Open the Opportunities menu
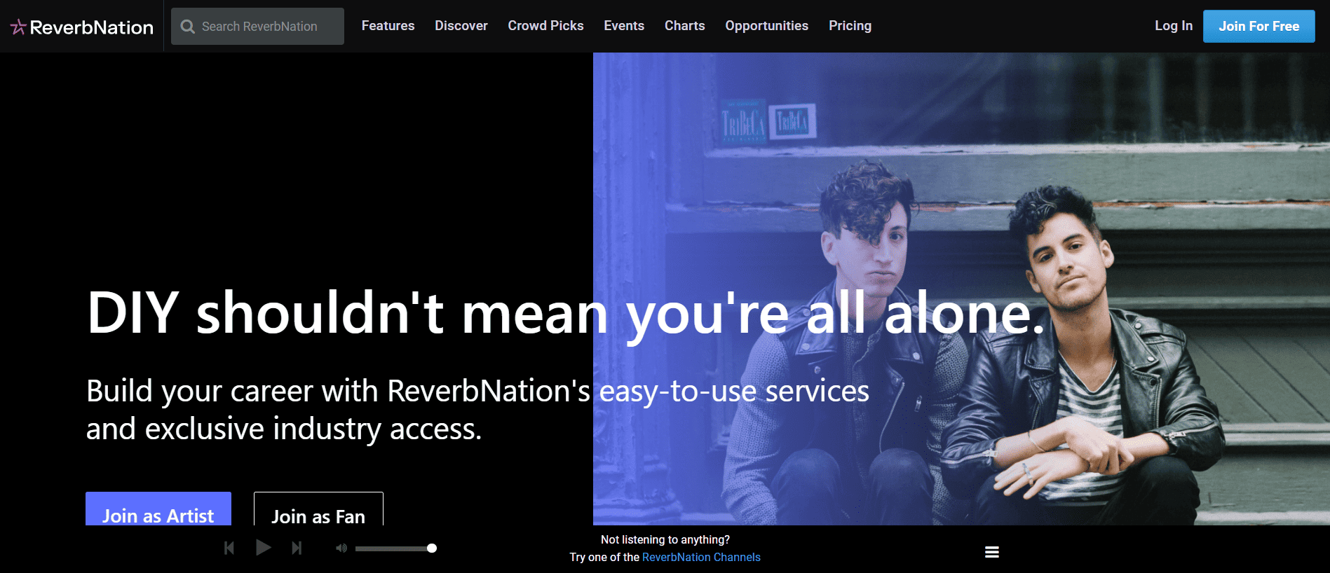Image resolution: width=1330 pixels, height=573 pixels. click(x=766, y=26)
